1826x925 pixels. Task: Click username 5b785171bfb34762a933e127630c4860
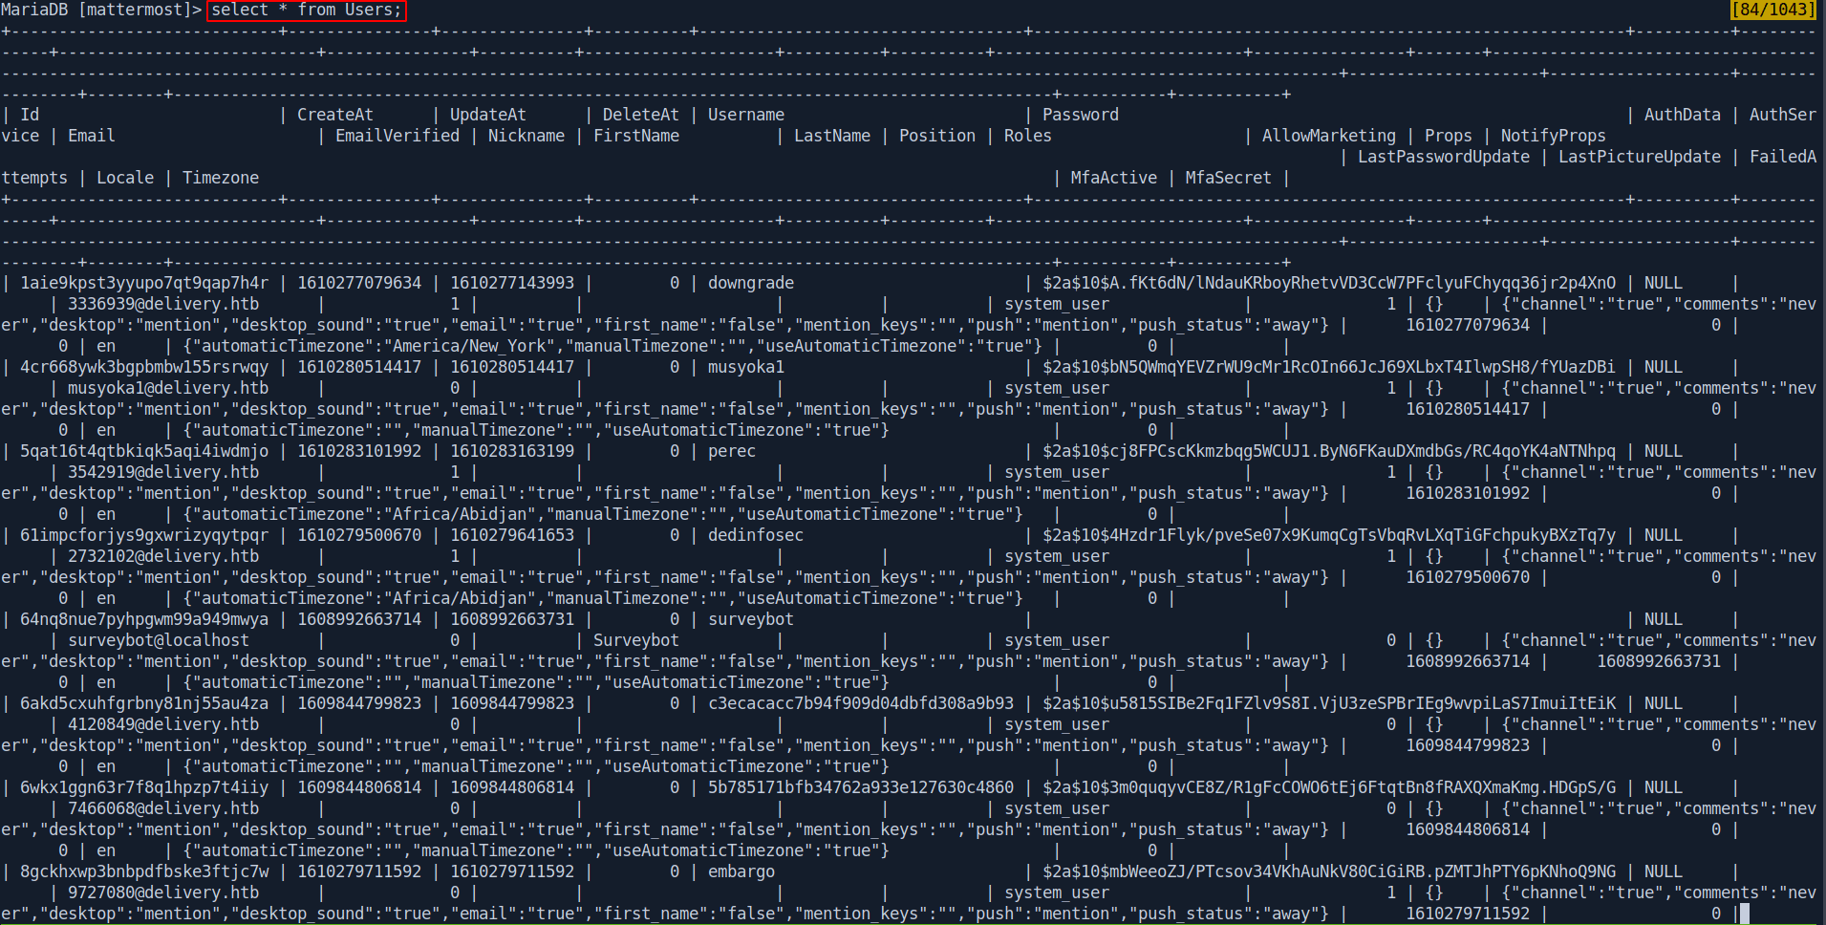(861, 787)
